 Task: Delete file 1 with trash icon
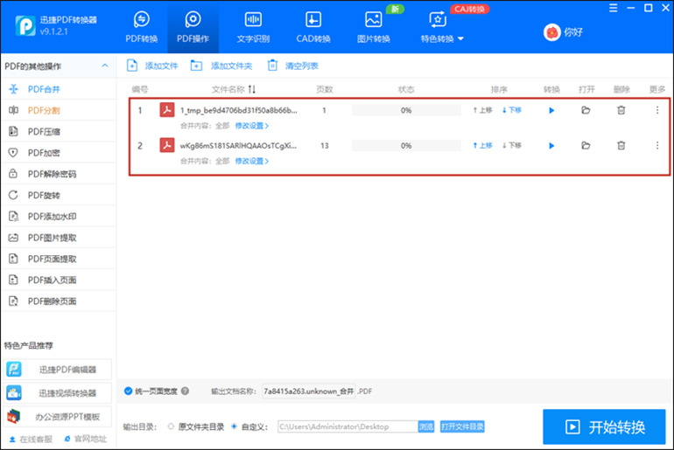pyautogui.click(x=621, y=110)
